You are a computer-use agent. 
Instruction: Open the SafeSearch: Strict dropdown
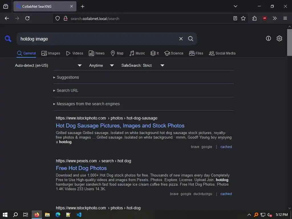(x=143, y=65)
